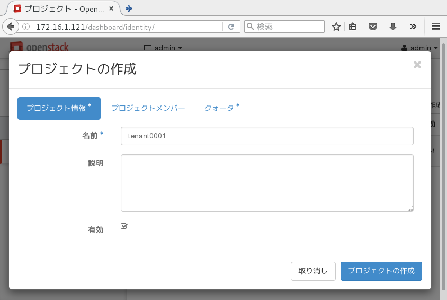Reload the page using the refresh icon

pyautogui.click(x=231, y=27)
